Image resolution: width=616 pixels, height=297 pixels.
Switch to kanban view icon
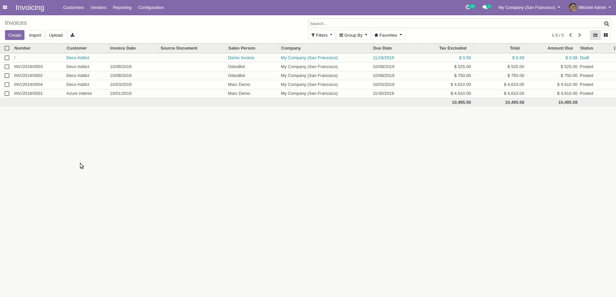coord(606,35)
